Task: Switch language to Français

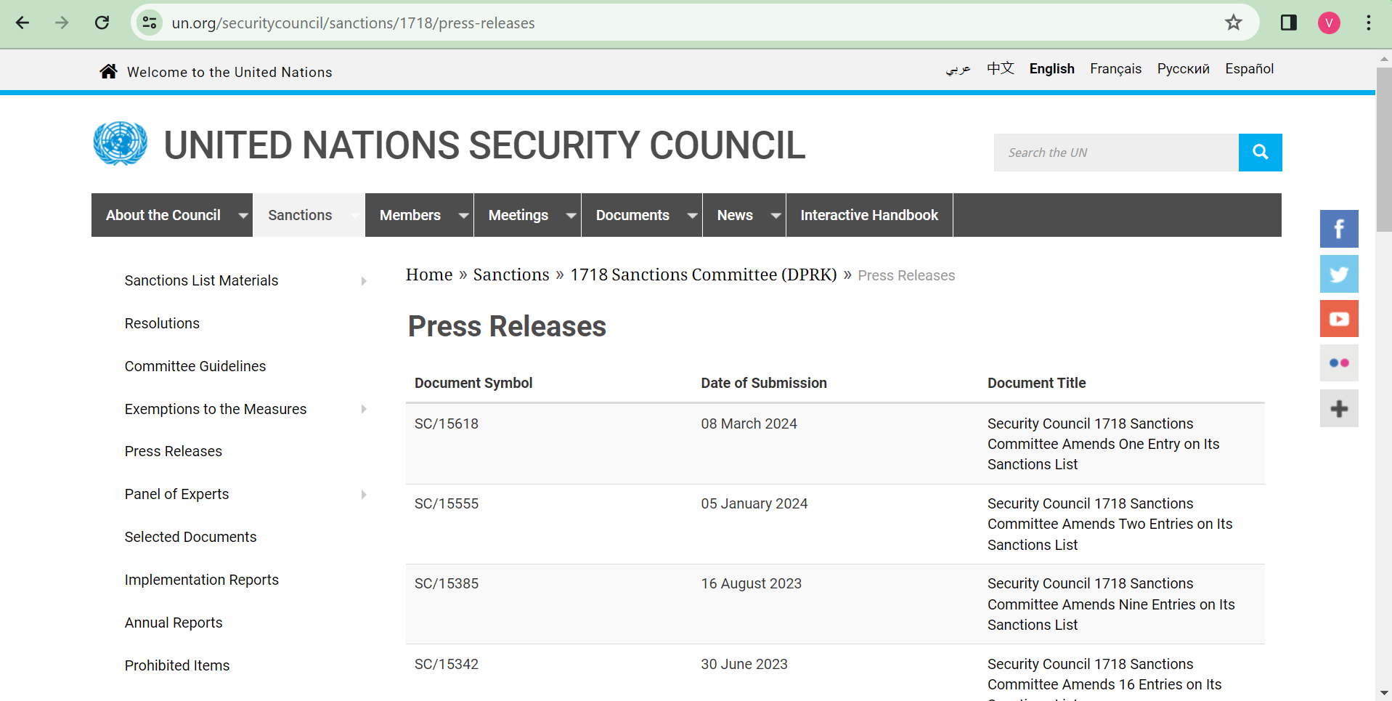Action: pos(1115,68)
